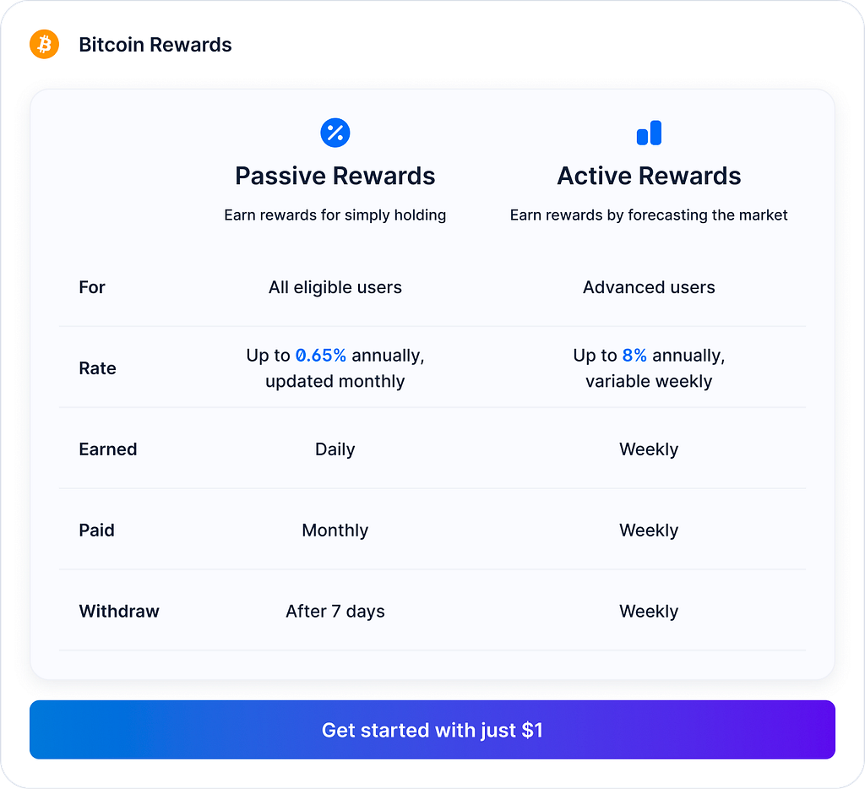Click the Withdraw row label
Viewport: 865px width, 789px height.
point(119,612)
